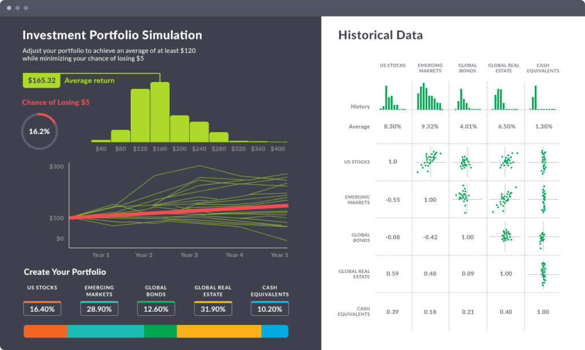Select the green Global Bonds bar segment
This screenshot has width=585, height=350.
coord(161,331)
